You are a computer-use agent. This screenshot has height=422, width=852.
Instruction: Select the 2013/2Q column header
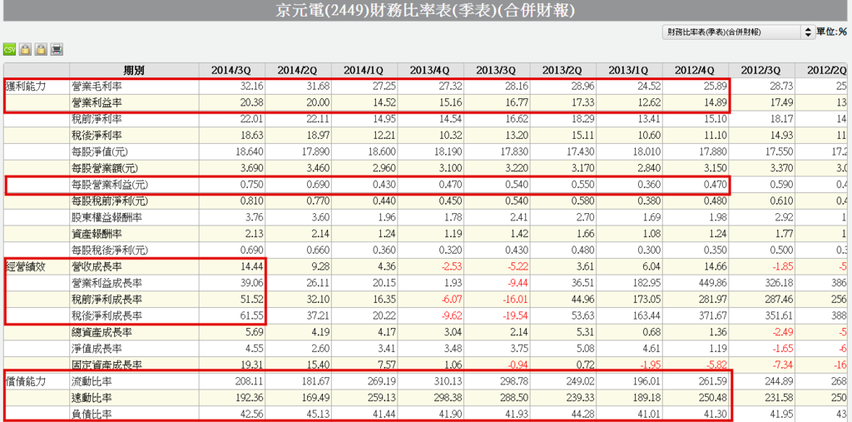click(563, 71)
